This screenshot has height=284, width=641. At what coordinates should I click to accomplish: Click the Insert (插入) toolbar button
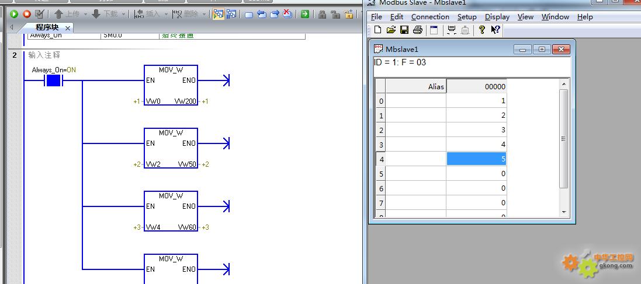(147, 14)
